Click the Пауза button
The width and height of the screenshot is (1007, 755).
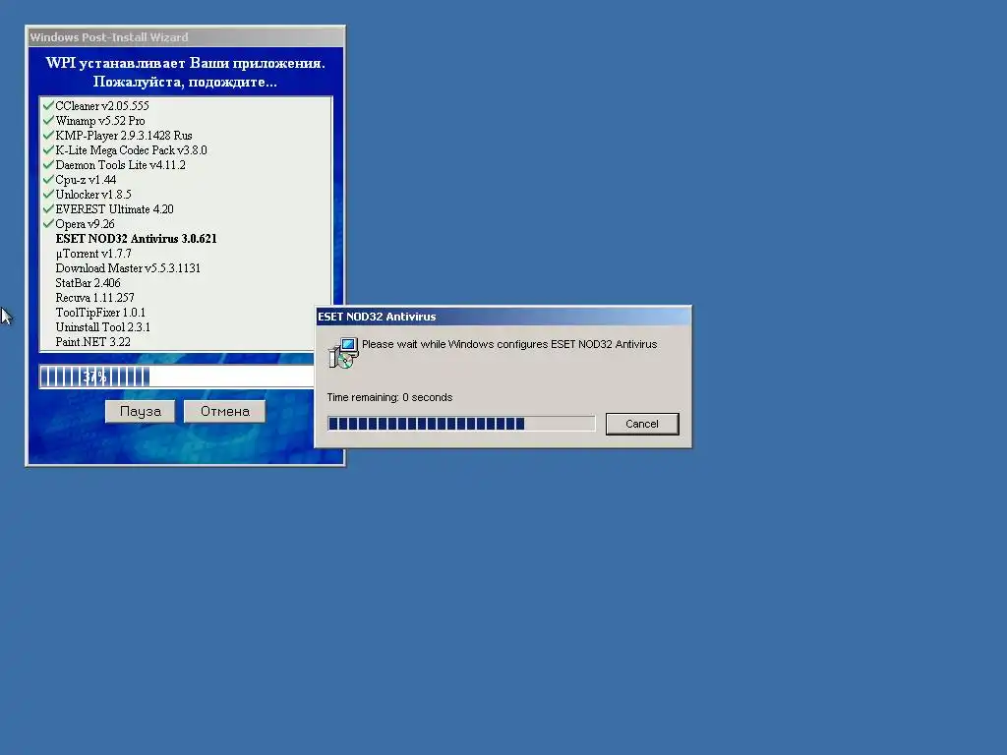coord(140,412)
